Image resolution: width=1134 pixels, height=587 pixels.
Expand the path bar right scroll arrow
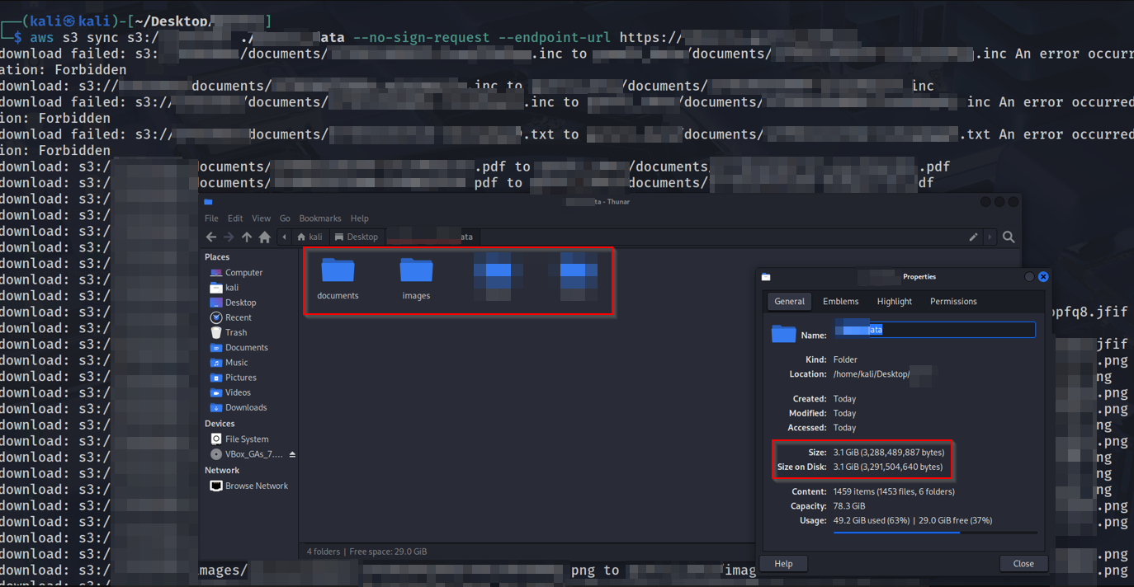(990, 237)
